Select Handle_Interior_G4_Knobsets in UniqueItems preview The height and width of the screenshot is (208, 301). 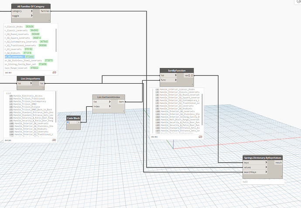click(31, 129)
